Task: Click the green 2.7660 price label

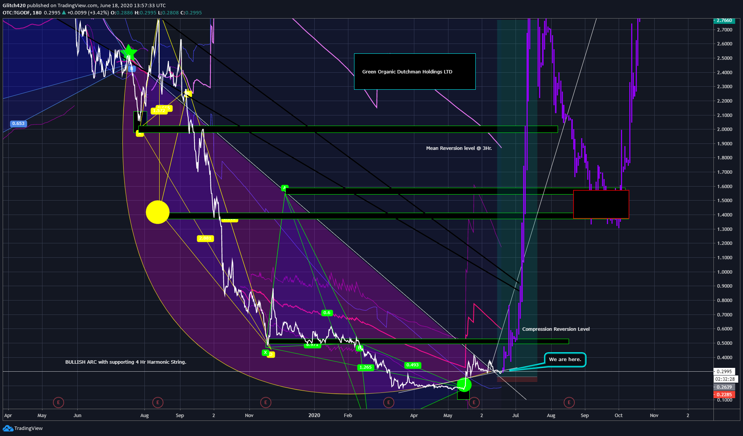Action: click(x=724, y=20)
